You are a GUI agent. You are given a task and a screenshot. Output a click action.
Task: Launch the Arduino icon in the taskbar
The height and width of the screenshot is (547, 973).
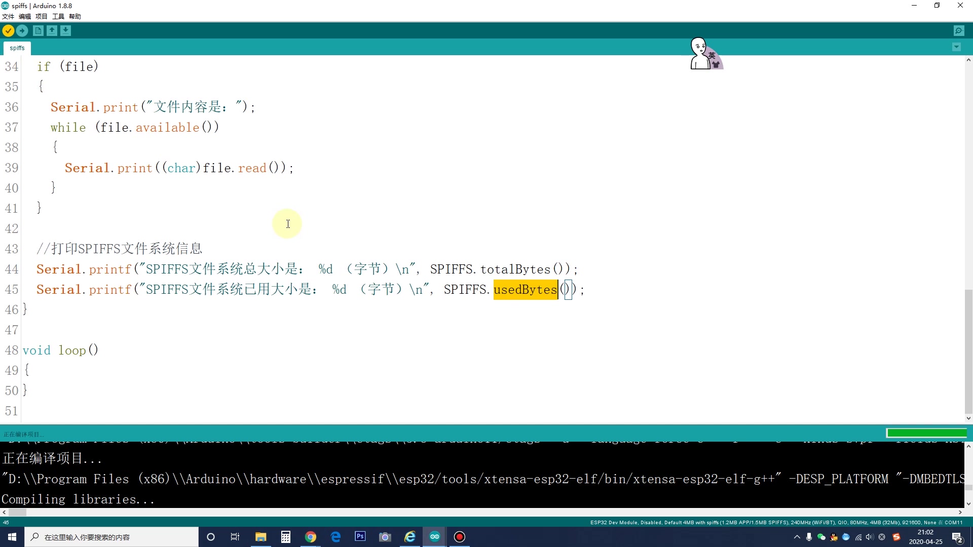435,537
